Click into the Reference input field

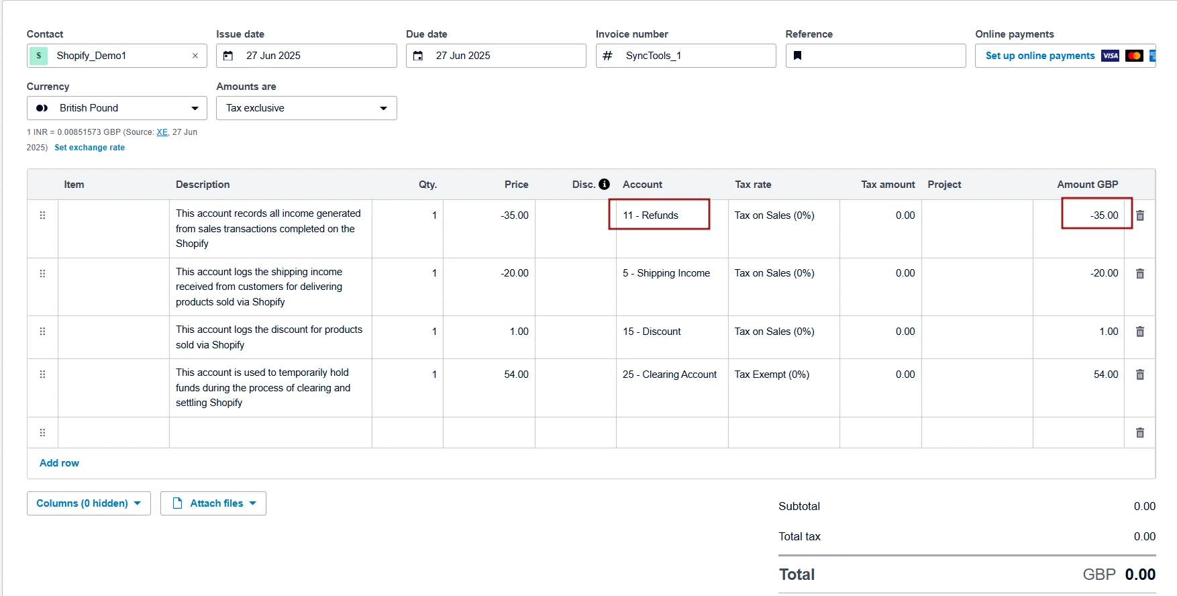pos(882,56)
